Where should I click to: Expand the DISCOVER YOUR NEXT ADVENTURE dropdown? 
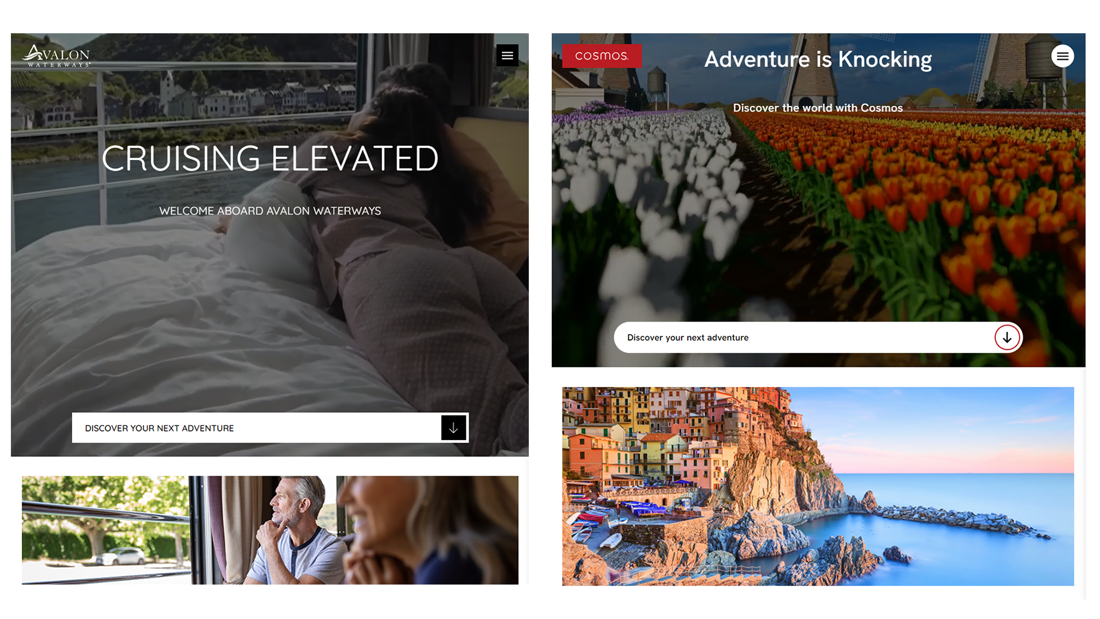(x=270, y=428)
